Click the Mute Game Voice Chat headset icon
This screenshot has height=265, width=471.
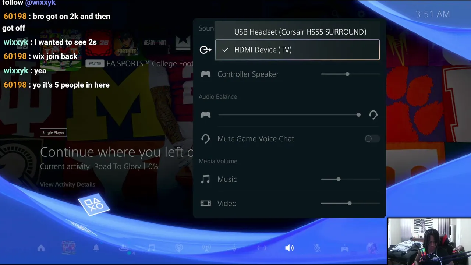click(x=205, y=139)
